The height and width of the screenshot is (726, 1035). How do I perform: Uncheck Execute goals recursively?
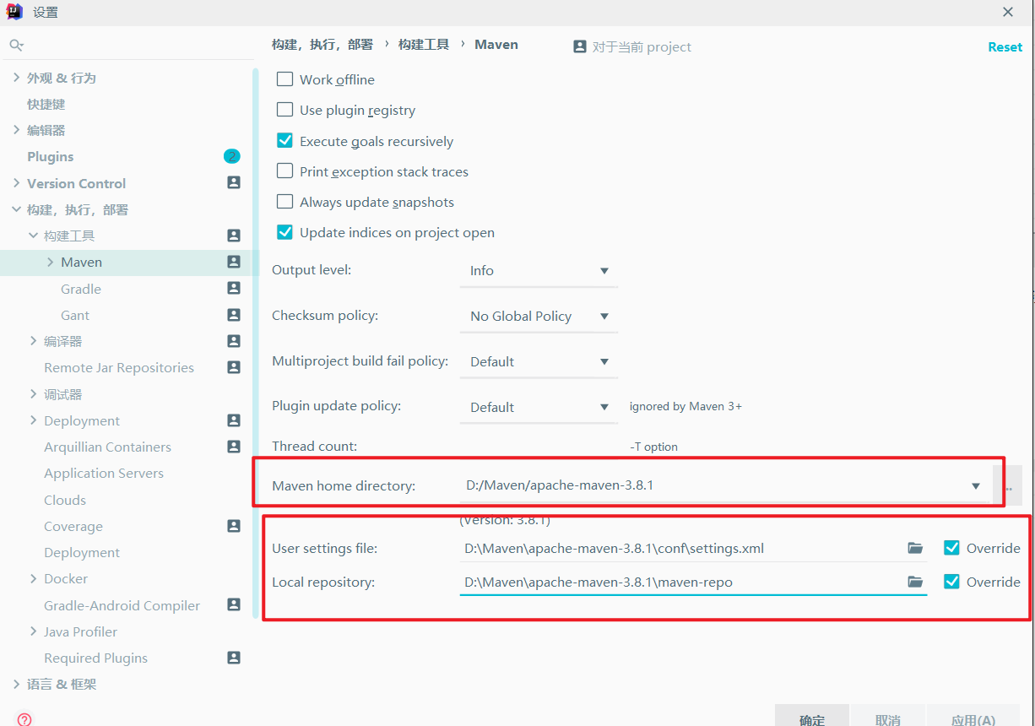coord(285,141)
